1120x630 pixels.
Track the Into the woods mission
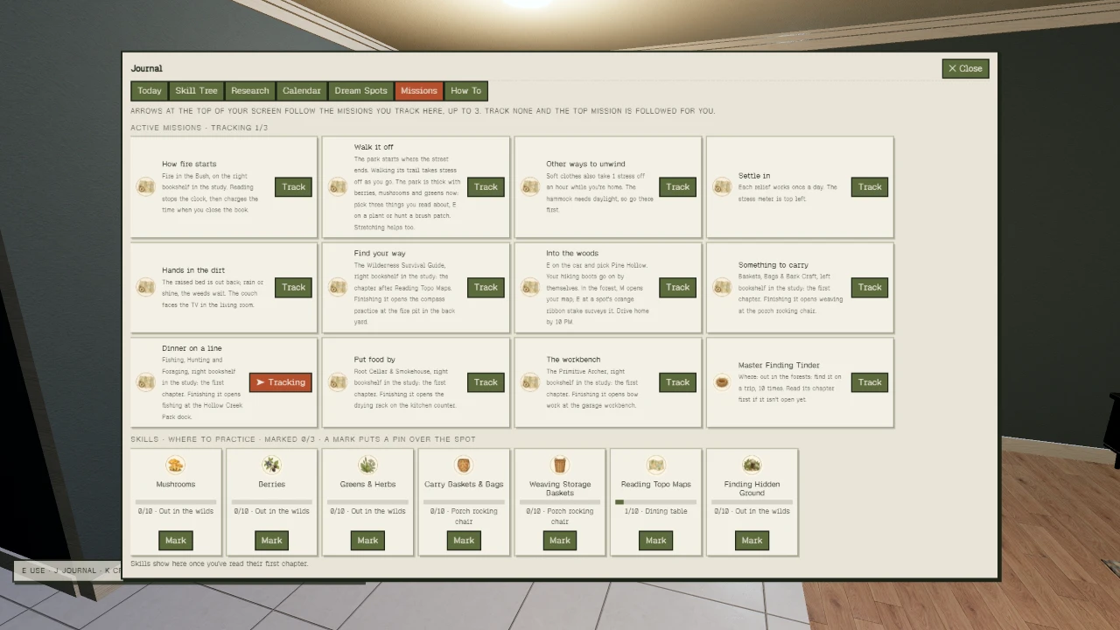pos(678,287)
